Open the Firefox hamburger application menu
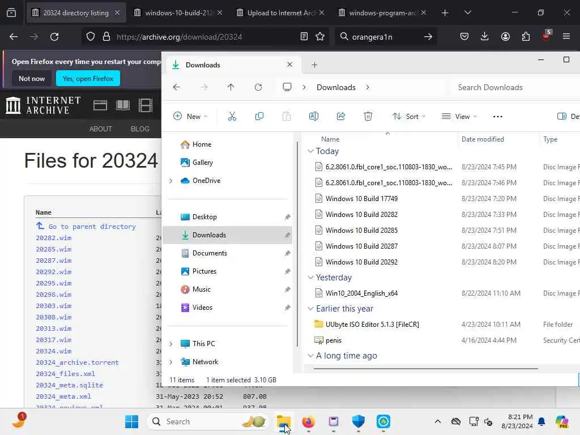580x435 pixels. pos(566,37)
